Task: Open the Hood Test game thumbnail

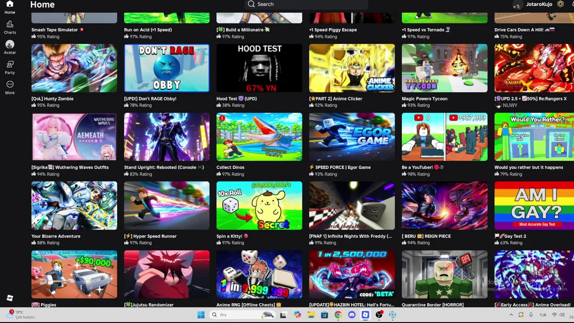Action: tap(259, 68)
